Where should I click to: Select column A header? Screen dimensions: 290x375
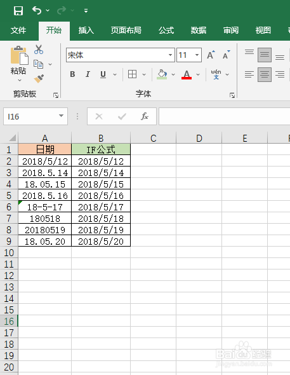point(45,138)
